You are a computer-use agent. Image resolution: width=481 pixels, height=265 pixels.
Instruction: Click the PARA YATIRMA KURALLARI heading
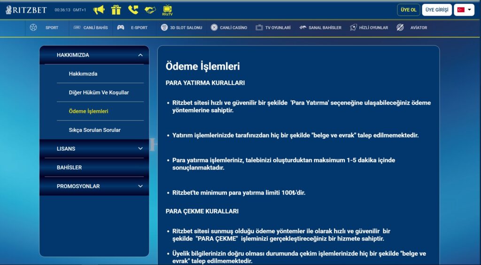(x=205, y=83)
